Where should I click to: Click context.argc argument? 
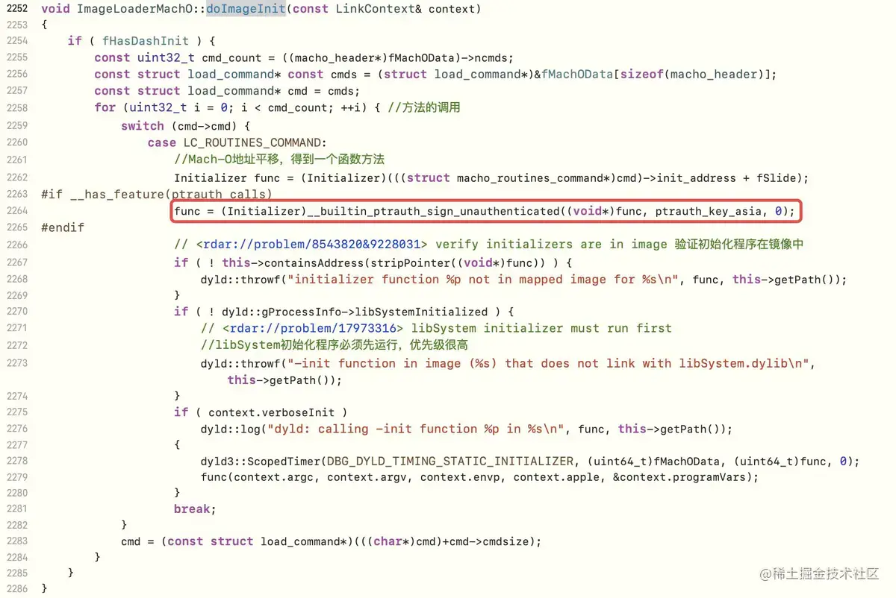click(x=273, y=478)
